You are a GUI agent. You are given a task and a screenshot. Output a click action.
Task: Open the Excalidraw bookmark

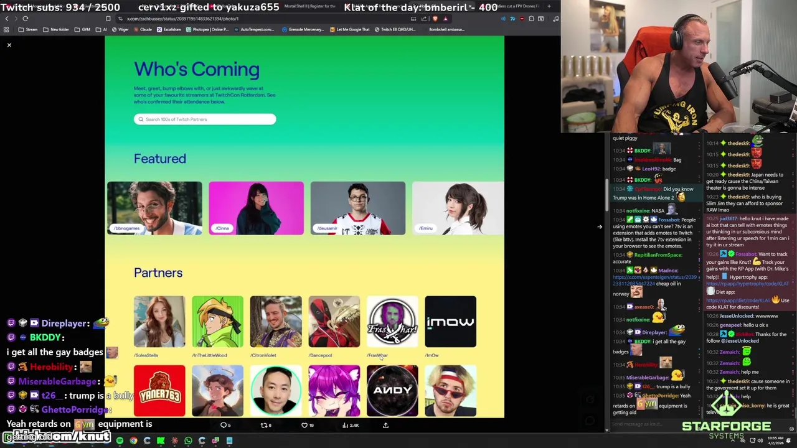coord(169,29)
